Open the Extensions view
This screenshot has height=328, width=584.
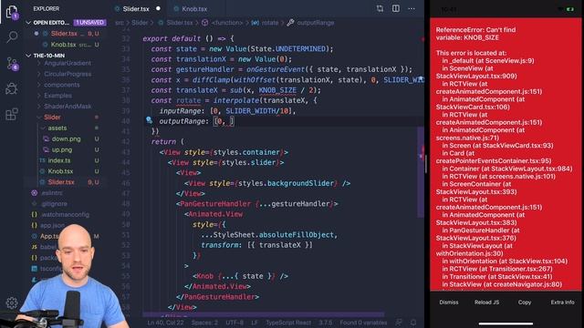pyautogui.click(x=12, y=114)
